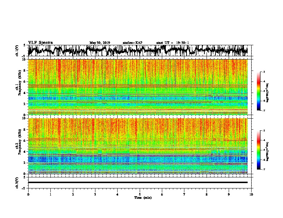Screen dimensions: 283x218
Task: Select the "May 30, 2019" date text
Action: point(100,43)
